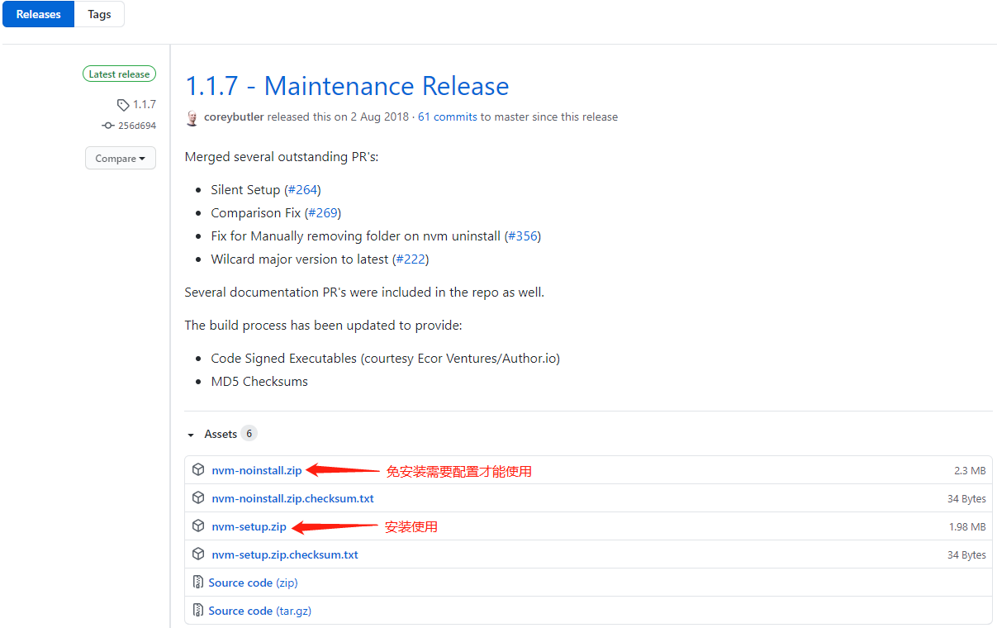
Task: Click the Comparison Fix text
Action: click(x=256, y=213)
